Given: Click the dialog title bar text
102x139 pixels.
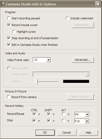Looking at the screenshot, I should point(31,4).
